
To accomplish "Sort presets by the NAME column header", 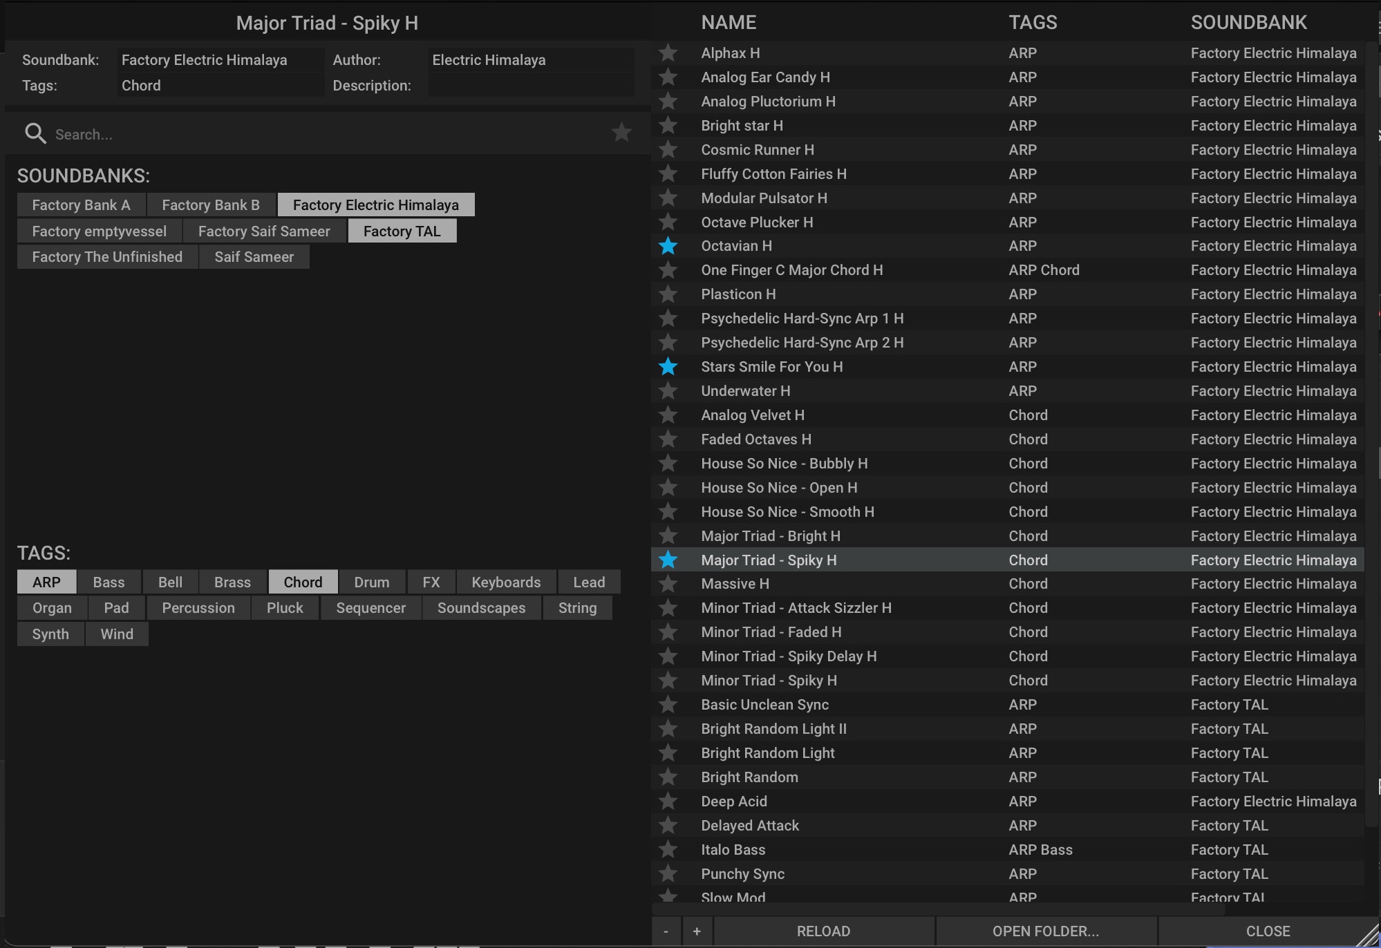I will tap(729, 22).
